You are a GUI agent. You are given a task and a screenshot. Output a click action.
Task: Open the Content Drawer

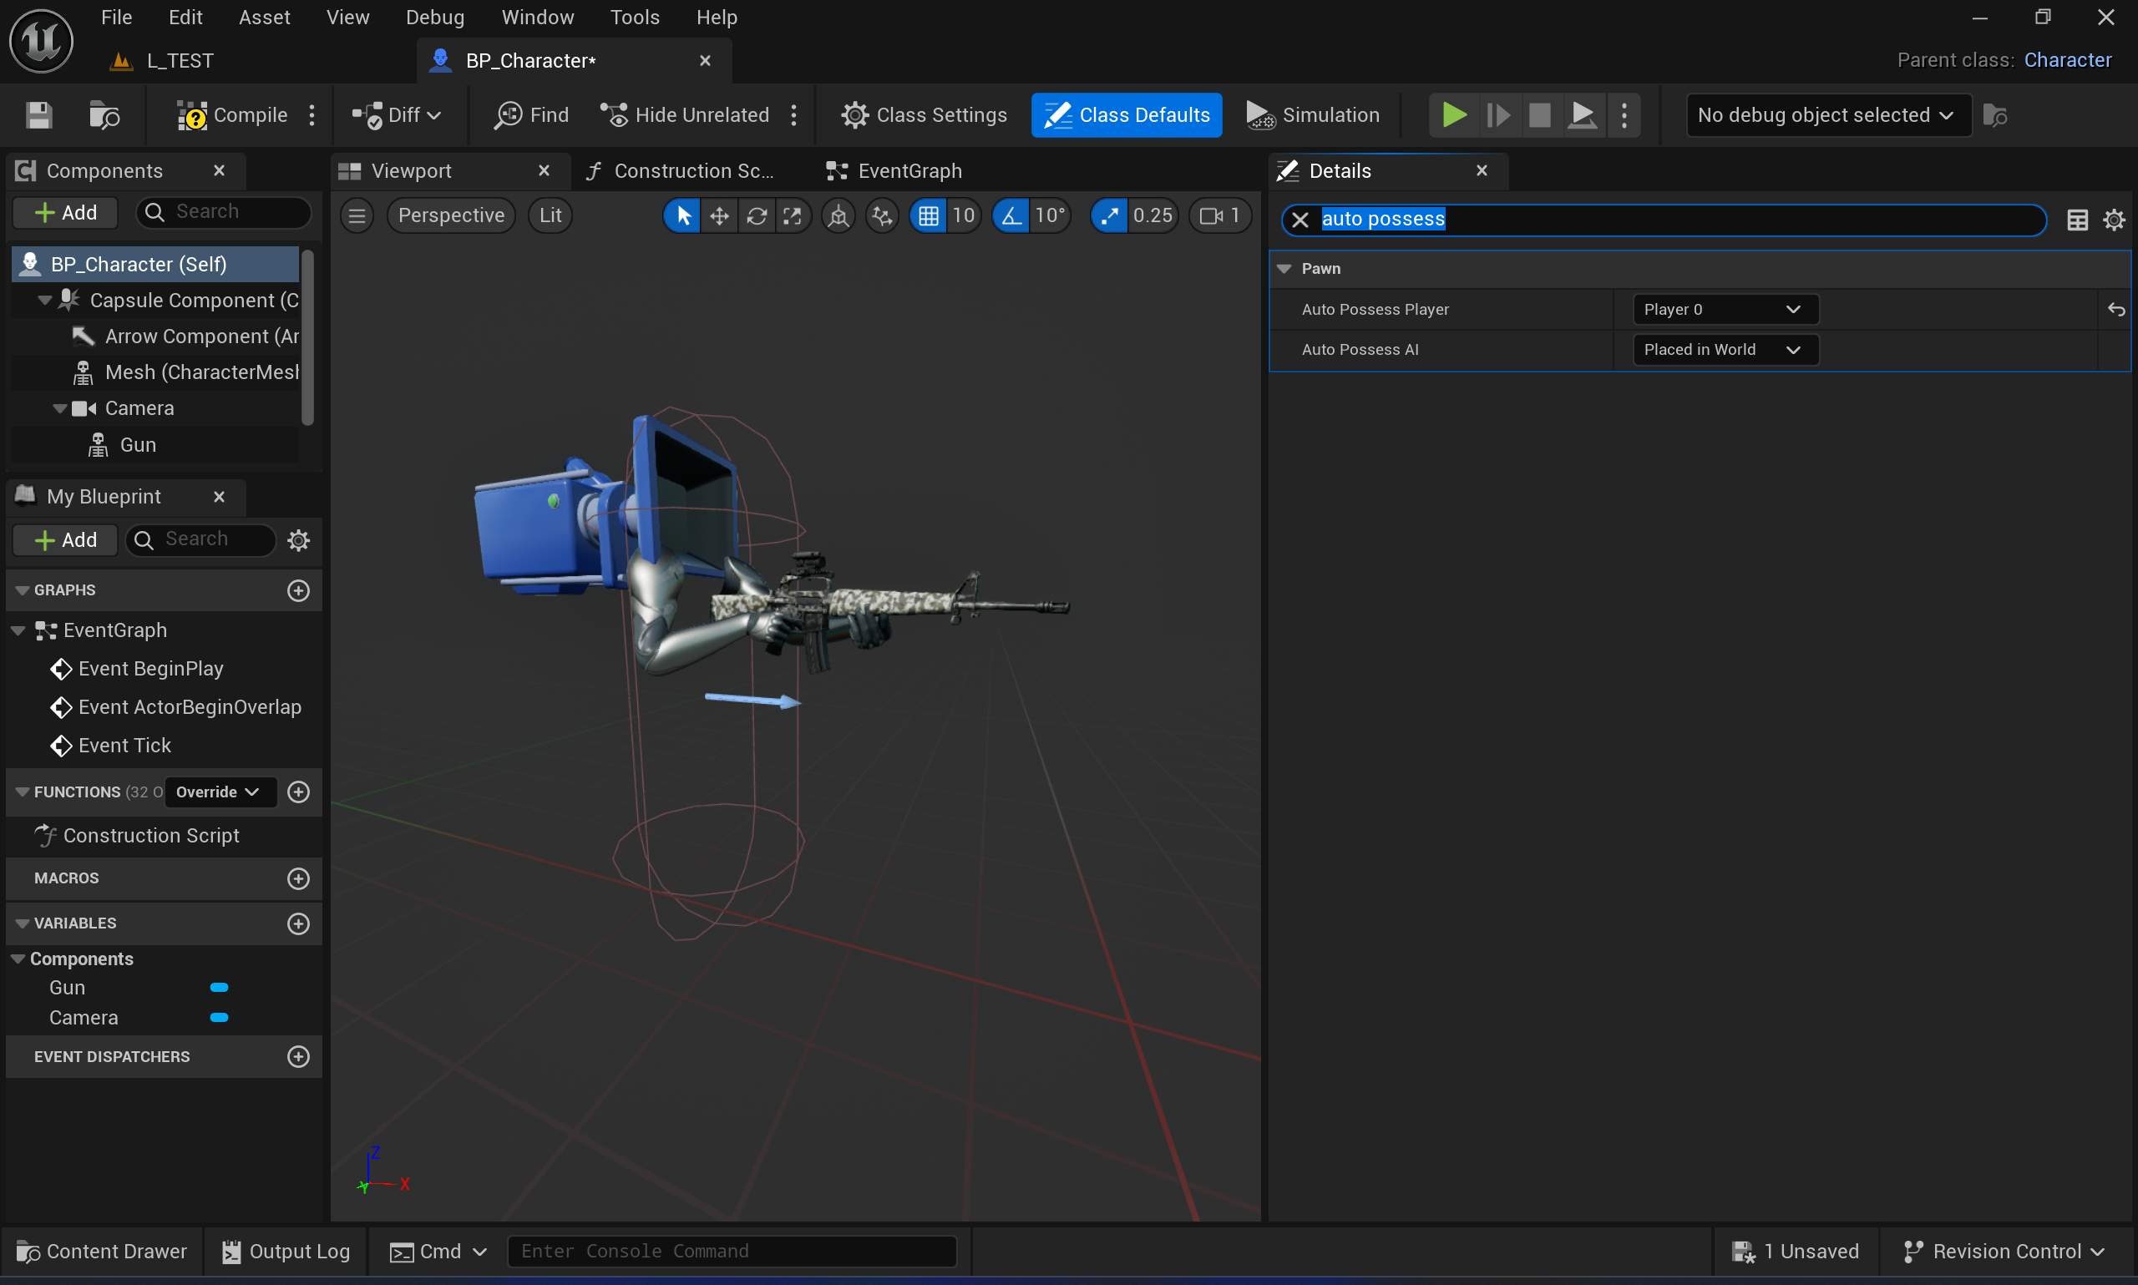[101, 1252]
